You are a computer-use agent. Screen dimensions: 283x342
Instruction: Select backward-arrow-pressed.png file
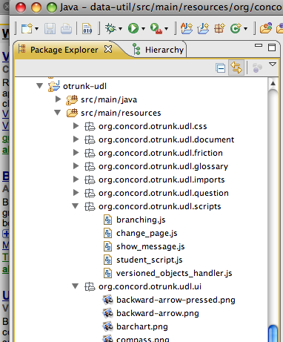point(176,300)
